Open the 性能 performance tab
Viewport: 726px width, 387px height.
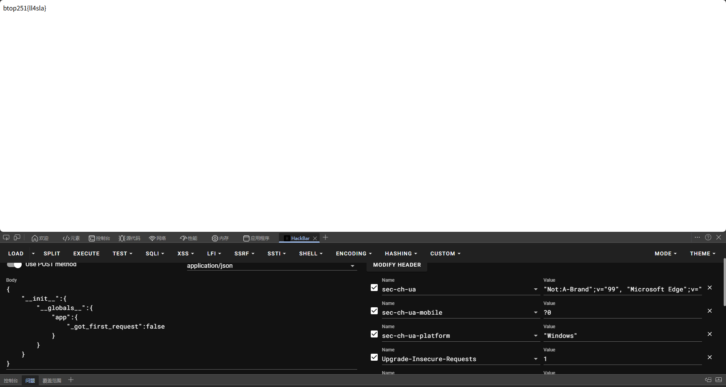189,238
